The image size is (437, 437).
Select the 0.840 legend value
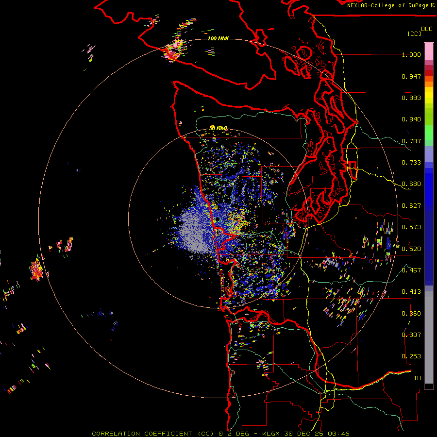411,119
